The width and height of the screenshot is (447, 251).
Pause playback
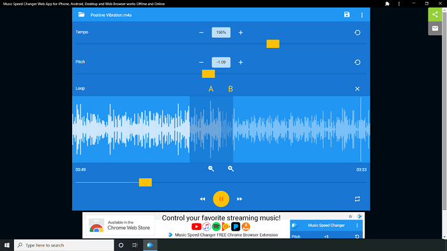221,199
